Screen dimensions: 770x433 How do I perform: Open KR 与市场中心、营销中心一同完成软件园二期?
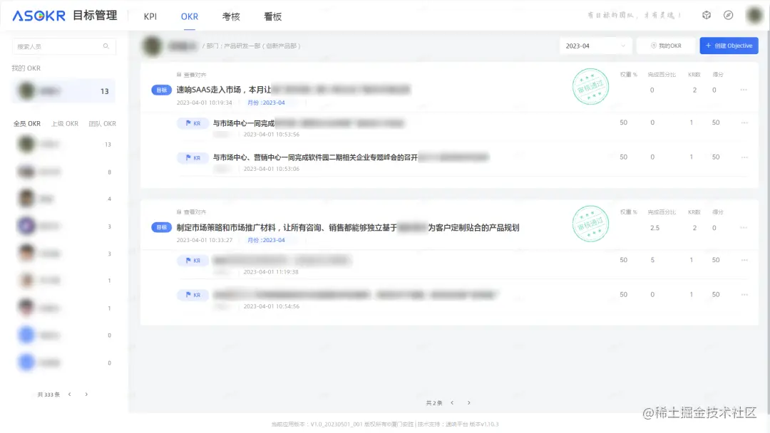351,157
